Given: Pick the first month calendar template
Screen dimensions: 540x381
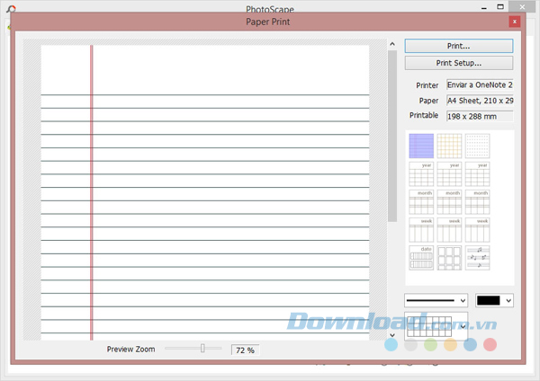Looking at the screenshot, I should 421,202.
